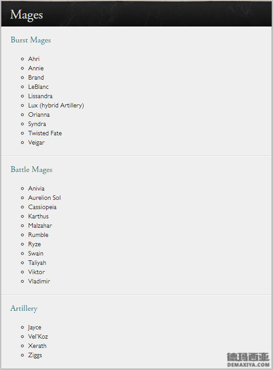
Task: Select Aurelion Sol under Battle Mages
Action: click(x=44, y=198)
